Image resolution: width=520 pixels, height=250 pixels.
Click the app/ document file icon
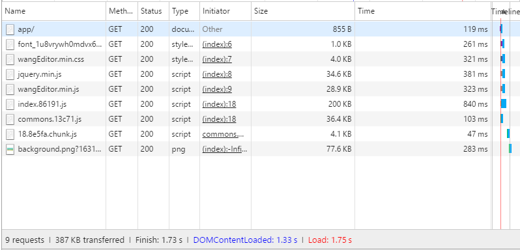[10, 29]
